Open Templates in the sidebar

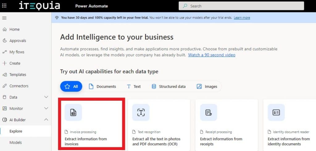26,75
